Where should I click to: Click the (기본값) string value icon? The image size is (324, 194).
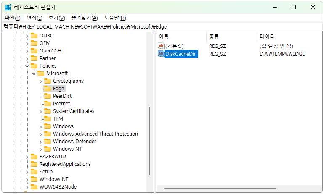coord(161,46)
